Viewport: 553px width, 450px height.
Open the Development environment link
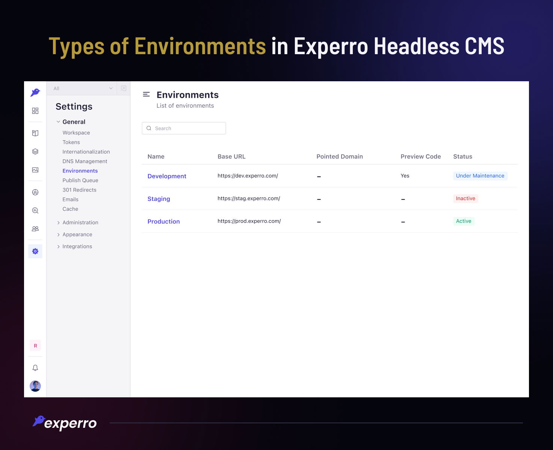[x=167, y=176]
